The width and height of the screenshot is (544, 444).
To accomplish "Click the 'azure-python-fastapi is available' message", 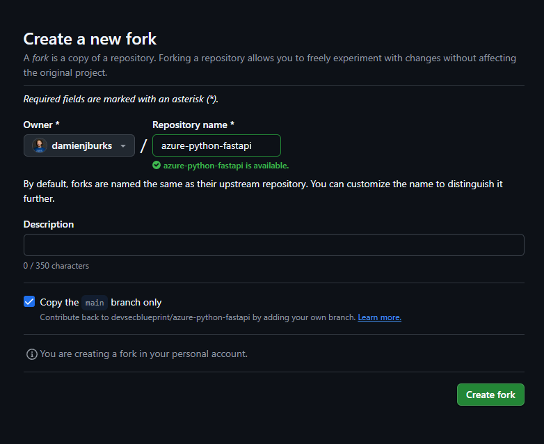I will tap(226, 166).
